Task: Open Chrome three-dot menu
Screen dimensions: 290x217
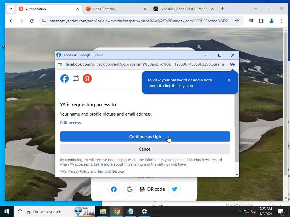Action: tap(282, 21)
